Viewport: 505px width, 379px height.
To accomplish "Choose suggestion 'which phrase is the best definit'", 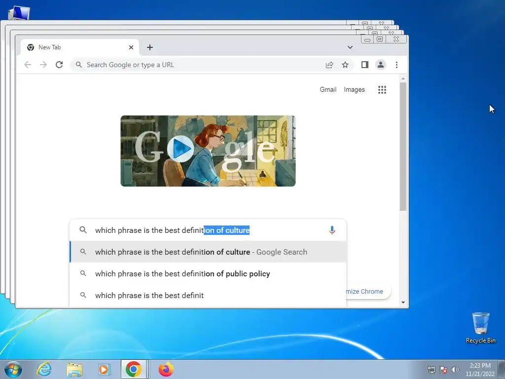I will (208, 295).
